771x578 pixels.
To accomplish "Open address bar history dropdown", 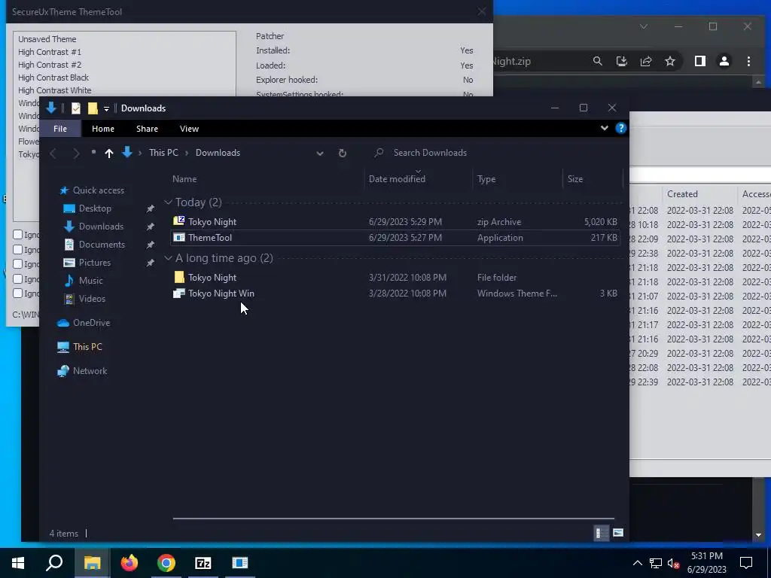I will [320, 153].
